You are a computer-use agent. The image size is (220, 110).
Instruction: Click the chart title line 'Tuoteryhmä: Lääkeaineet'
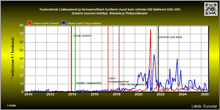pos(110,10)
